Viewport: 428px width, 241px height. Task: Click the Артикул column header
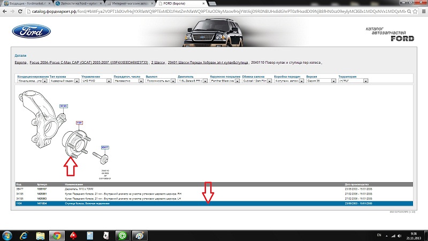coord(42,184)
